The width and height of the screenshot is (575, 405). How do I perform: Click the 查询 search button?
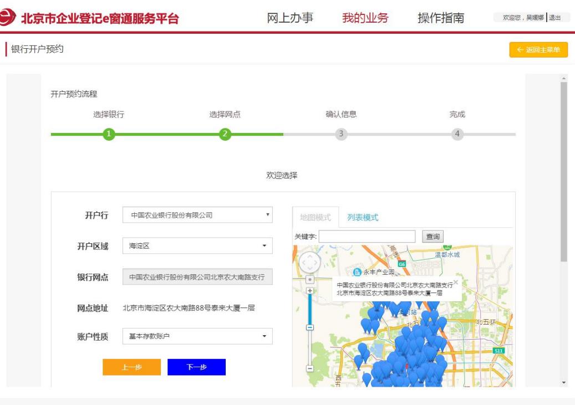(x=432, y=237)
